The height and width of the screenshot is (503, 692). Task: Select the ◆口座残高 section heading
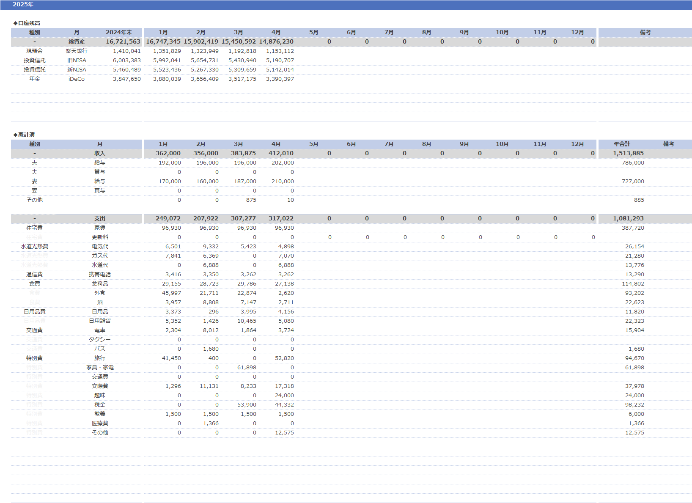pos(27,23)
